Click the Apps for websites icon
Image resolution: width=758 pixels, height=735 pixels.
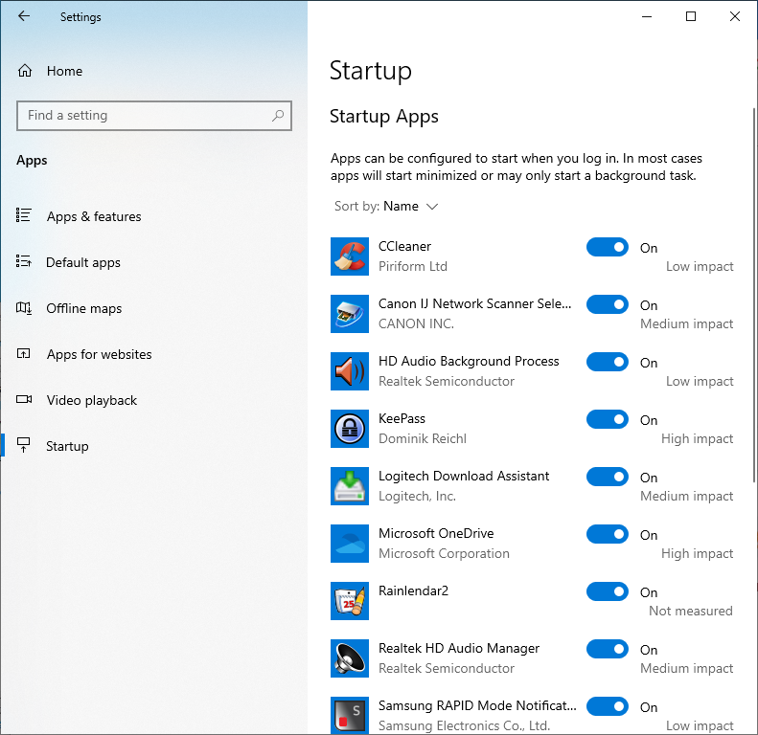click(x=24, y=353)
